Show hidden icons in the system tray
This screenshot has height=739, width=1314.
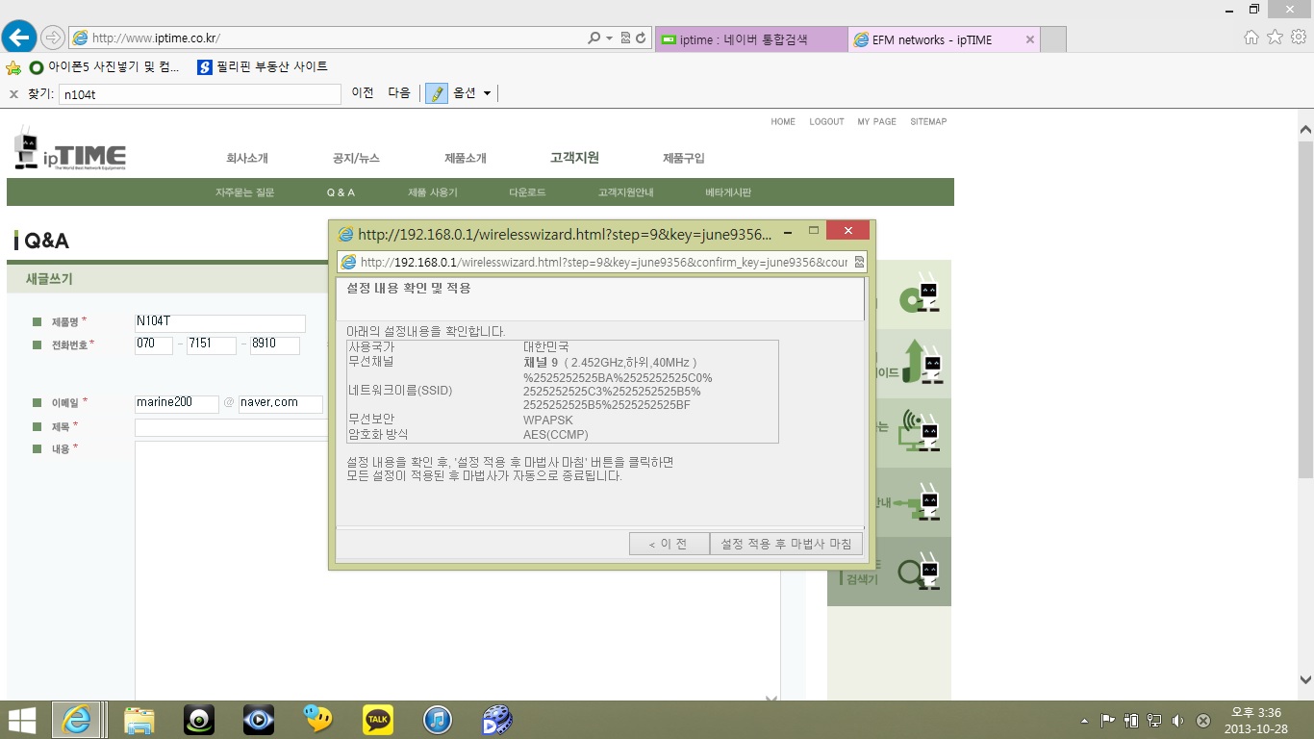[x=1085, y=721]
